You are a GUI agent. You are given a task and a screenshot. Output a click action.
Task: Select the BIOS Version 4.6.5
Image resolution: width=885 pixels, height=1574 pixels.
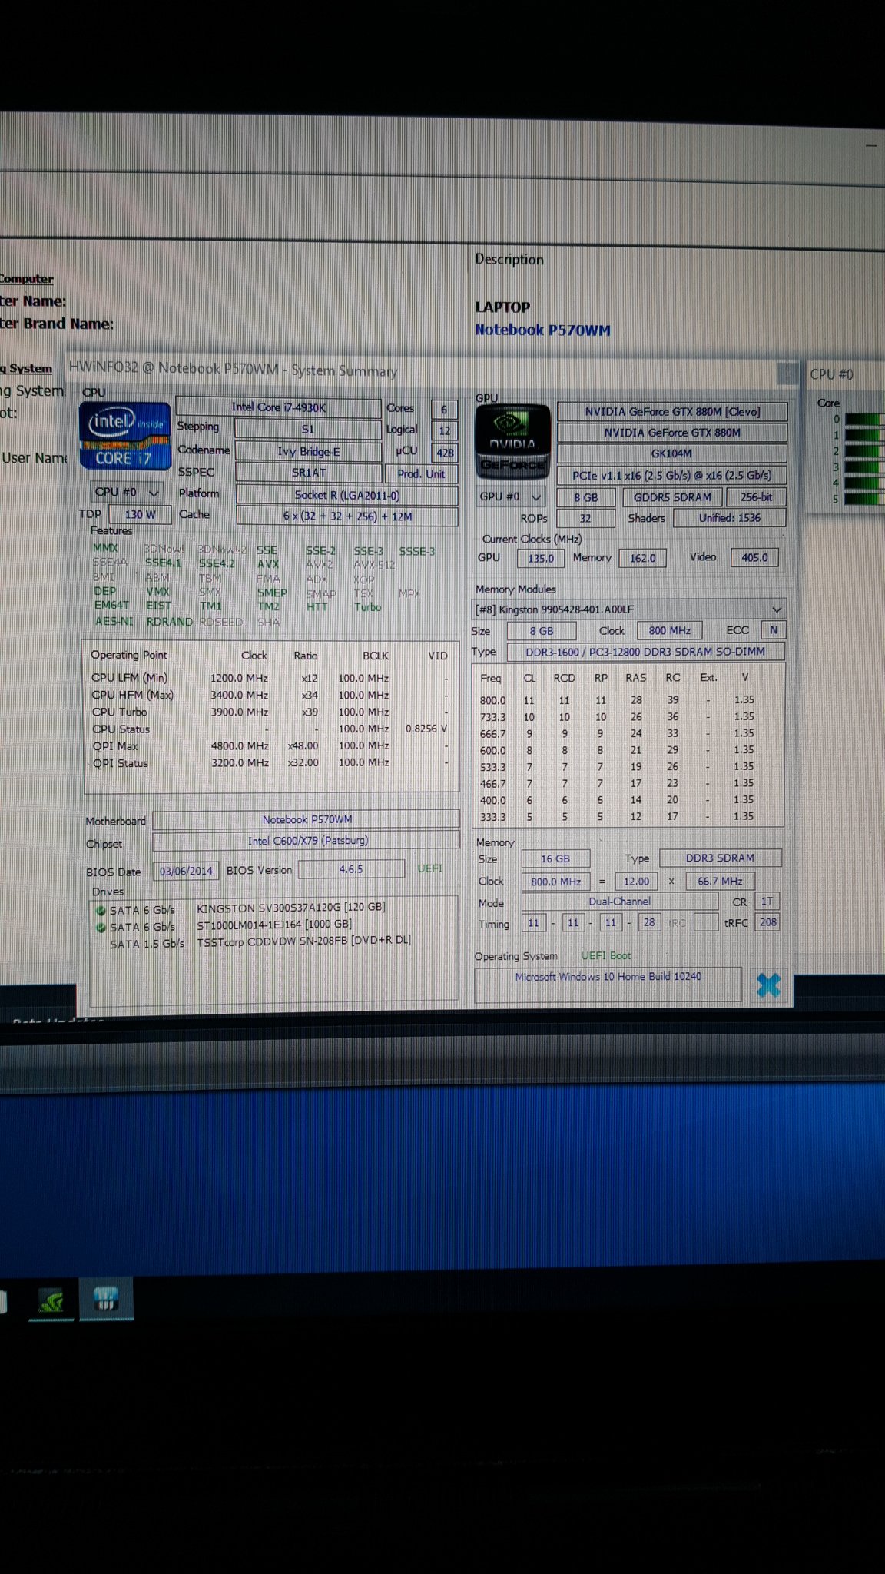(x=351, y=869)
